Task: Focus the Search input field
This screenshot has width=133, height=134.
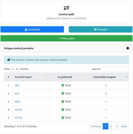Action: (115, 69)
